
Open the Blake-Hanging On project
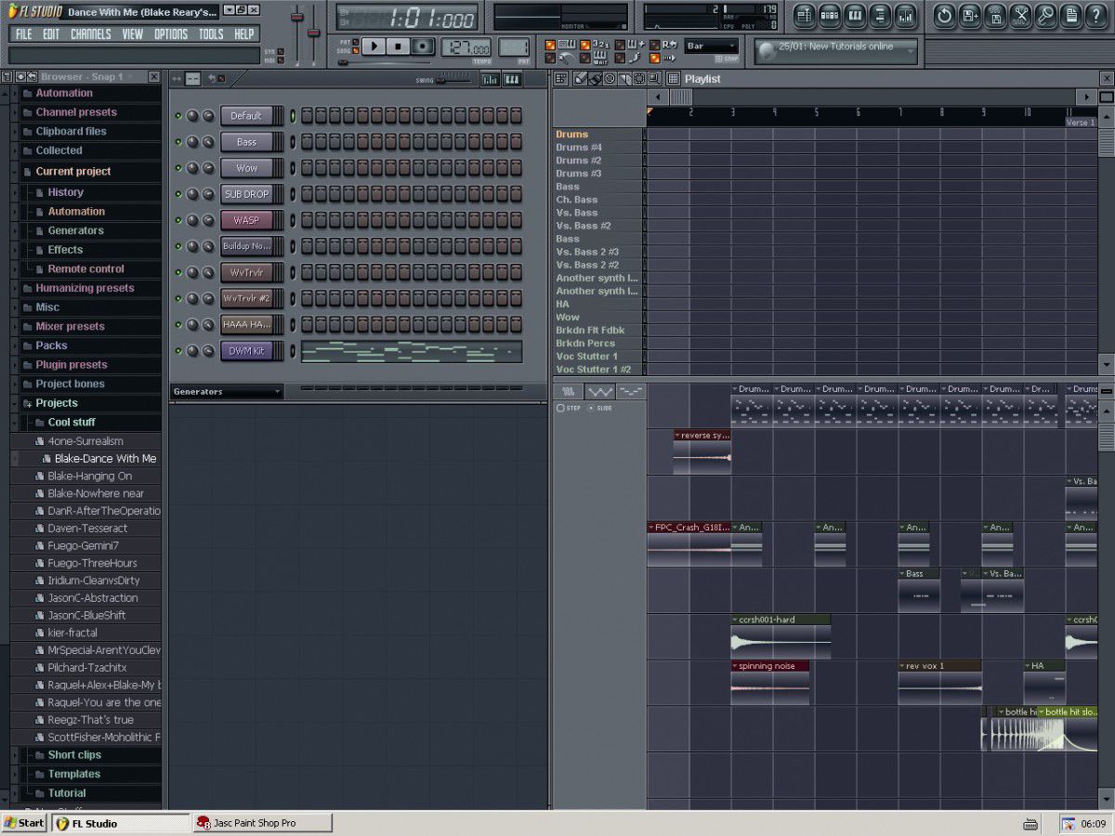pos(89,477)
